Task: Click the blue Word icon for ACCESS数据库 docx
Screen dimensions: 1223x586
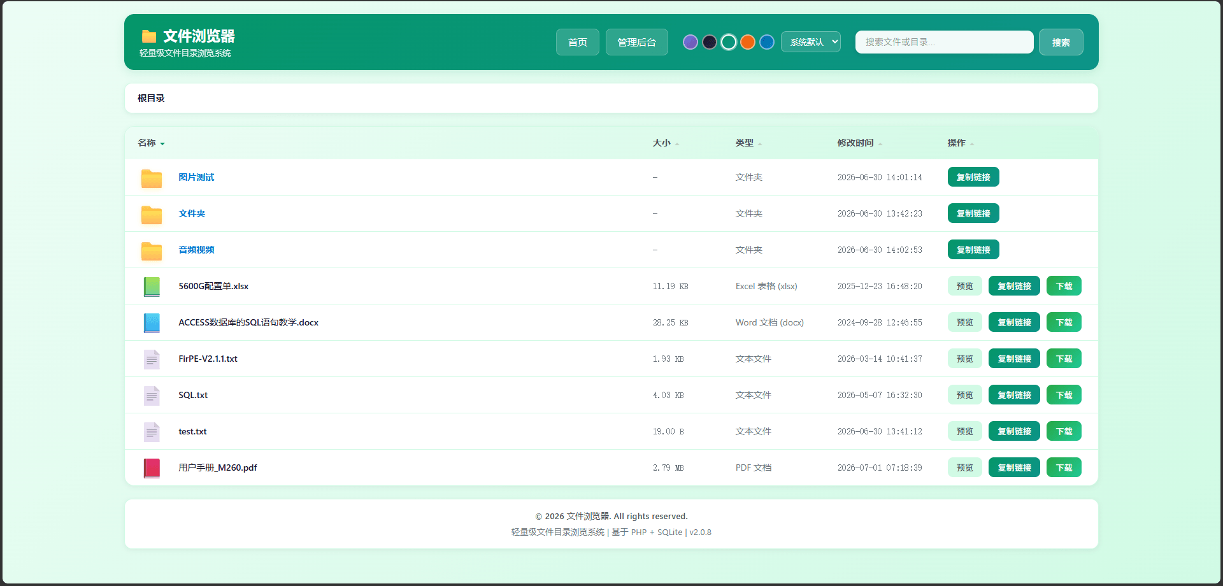Action: 152,323
